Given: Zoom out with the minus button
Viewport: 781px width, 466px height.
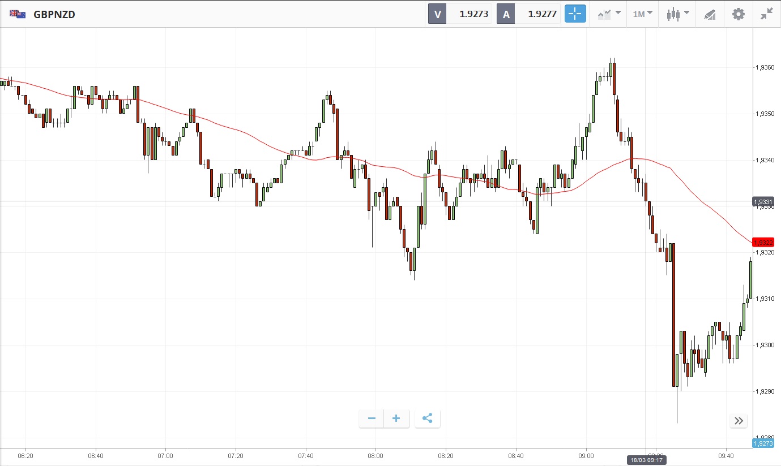Looking at the screenshot, I should coord(372,418).
